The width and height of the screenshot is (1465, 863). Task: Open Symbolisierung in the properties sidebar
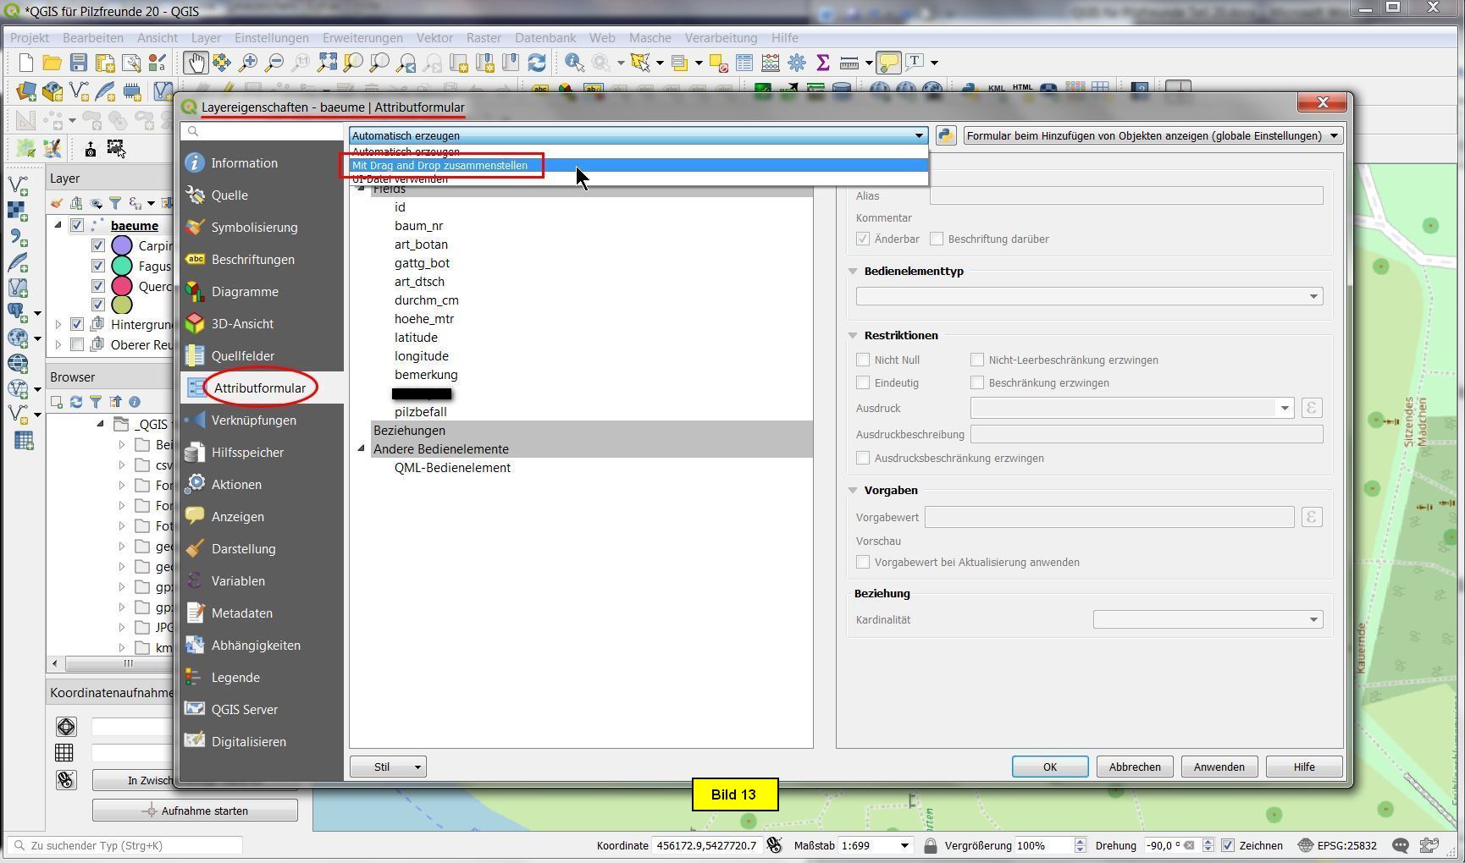point(254,228)
